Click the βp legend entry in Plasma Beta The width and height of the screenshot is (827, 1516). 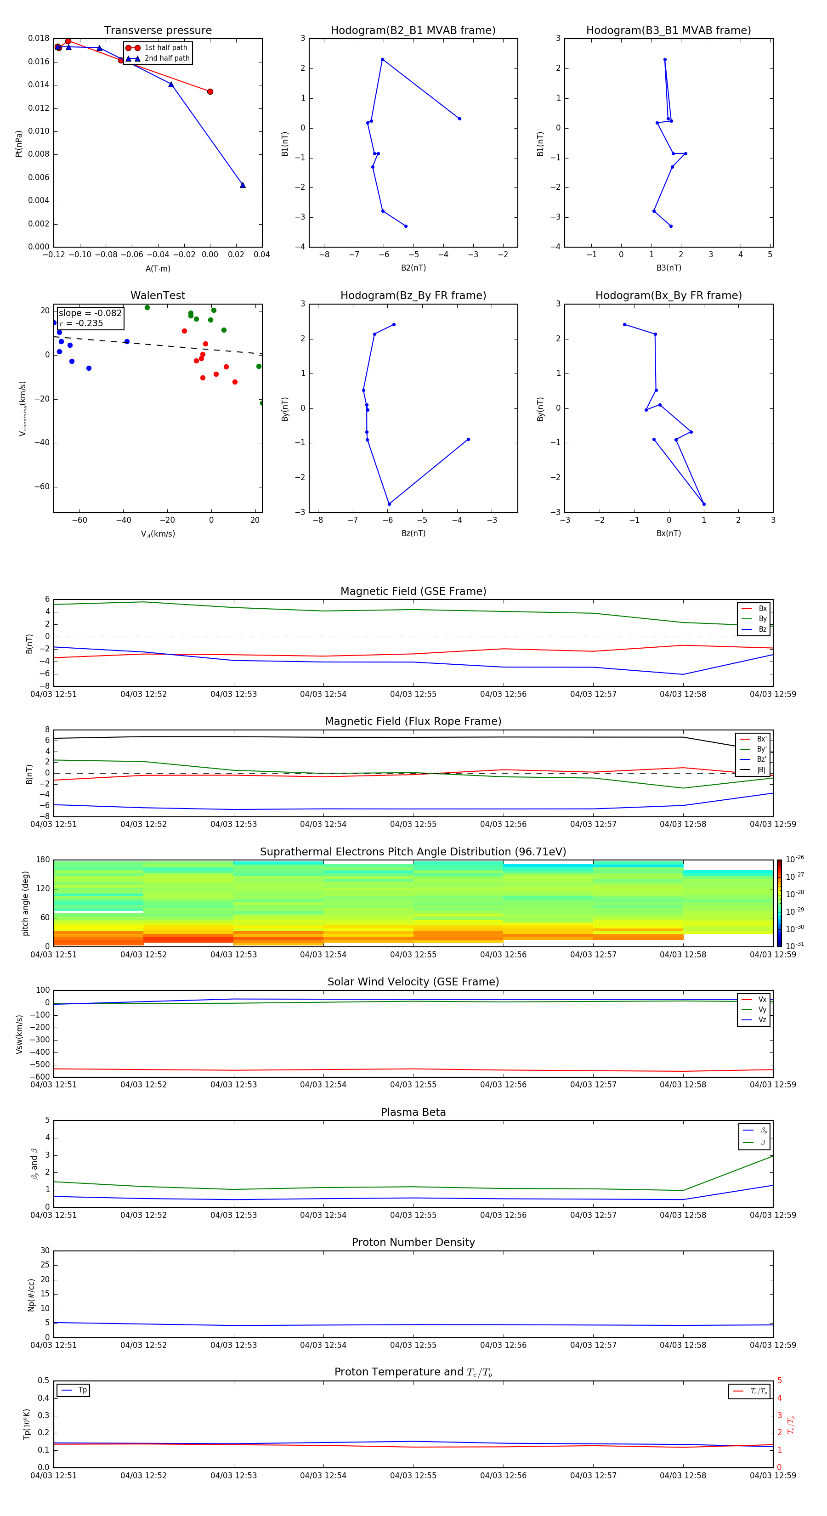point(754,1131)
